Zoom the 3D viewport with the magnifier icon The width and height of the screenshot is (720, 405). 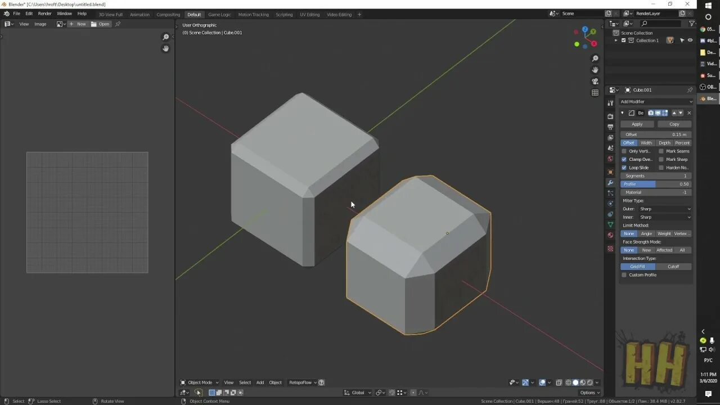click(595, 58)
